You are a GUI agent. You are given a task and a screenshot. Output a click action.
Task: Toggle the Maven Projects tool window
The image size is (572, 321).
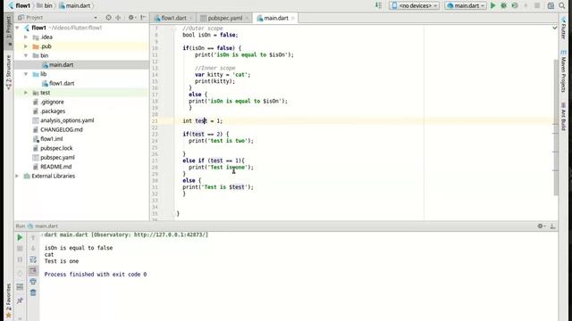click(564, 71)
